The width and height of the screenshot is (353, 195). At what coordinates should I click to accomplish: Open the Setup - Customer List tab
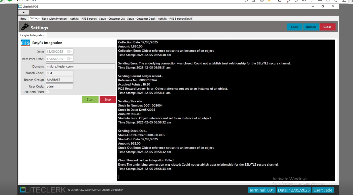(112, 19)
